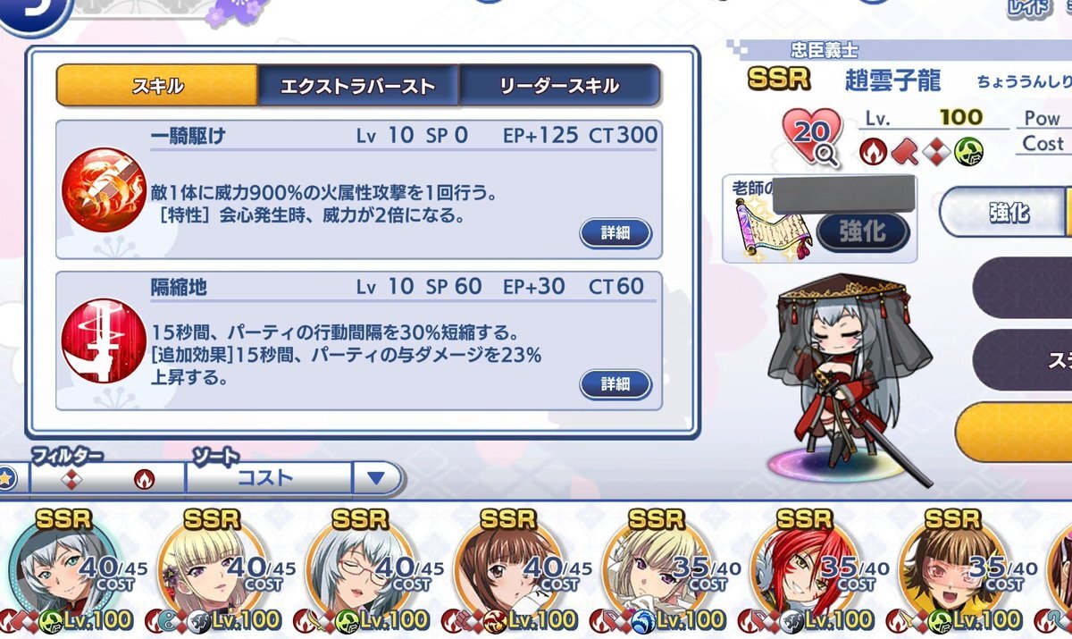
Task: Open 詳細 for the 隔縮地 skill
Action: [616, 383]
